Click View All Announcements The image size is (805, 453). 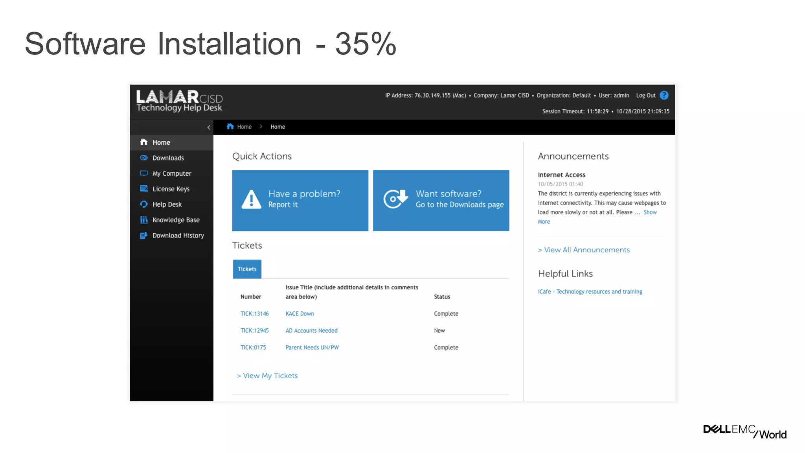point(584,250)
